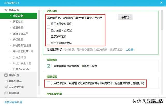Viewport: 166px width, 106px height.
Task: Click the 界面缩放 section heading
Action: pos(52,60)
